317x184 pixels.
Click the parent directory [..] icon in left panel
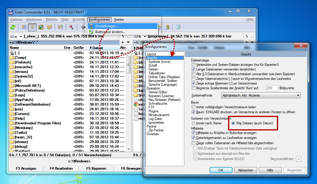[x=12, y=53]
